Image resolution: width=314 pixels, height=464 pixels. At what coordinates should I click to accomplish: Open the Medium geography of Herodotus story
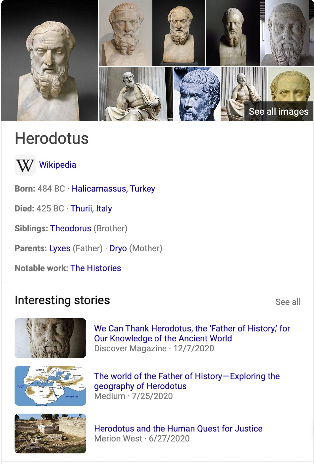tap(187, 381)
